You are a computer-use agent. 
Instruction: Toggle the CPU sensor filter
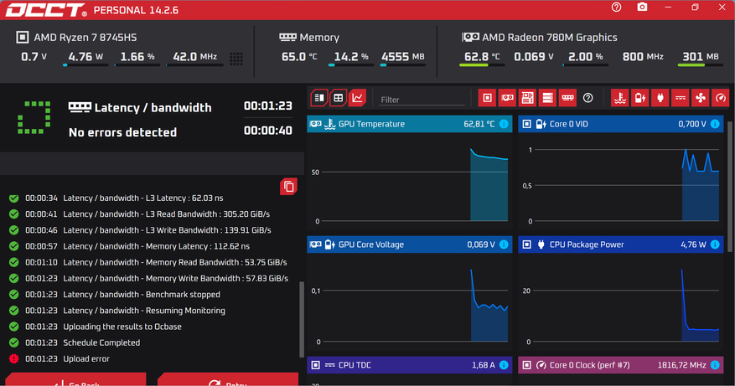(x=487, y=98)
